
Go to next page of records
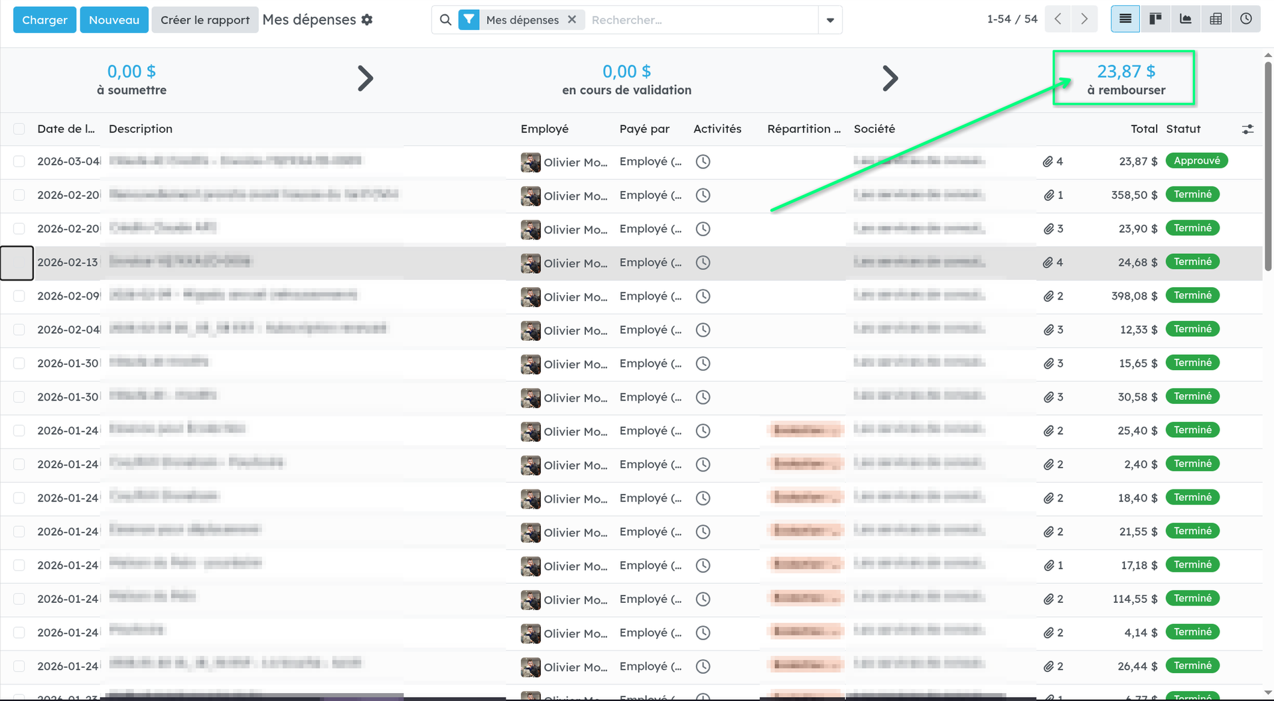coord(1084,19)
